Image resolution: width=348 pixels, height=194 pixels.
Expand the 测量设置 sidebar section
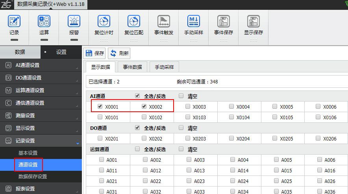(41, 116)
